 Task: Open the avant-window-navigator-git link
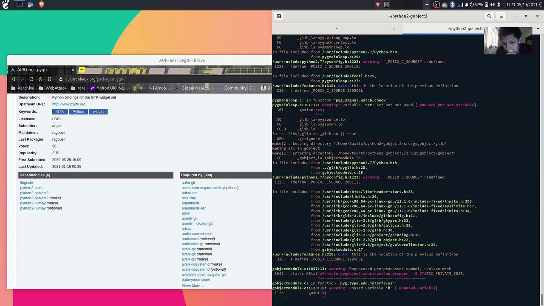point(204,275)
